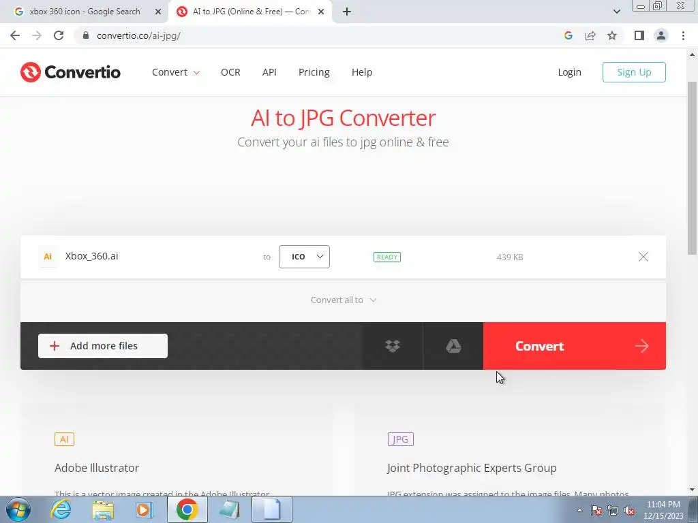This screenshot has width=698, height=523.
Task: Bookmark this page with star icon
Action: click(x=612, y=35)
